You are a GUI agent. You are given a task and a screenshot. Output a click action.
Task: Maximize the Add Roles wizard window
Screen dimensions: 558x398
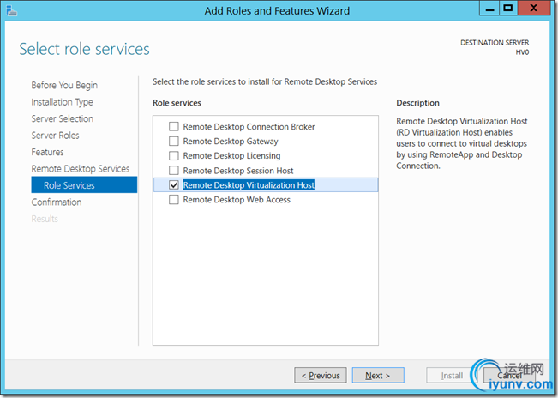pos(509,9)
